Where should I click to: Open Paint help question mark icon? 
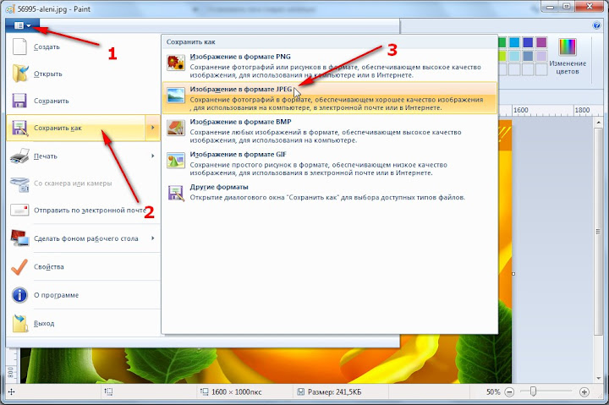click(596, 25)
